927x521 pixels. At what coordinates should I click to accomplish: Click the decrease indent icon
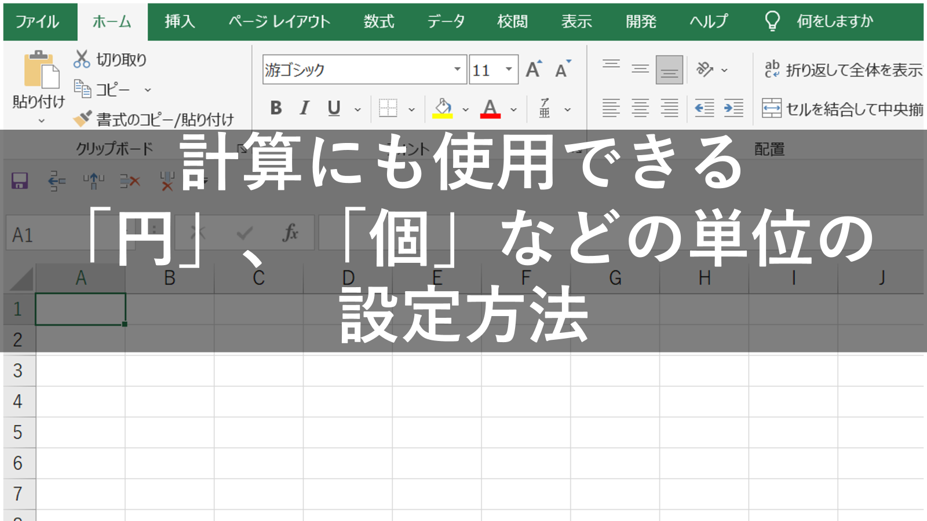(x=704, y=108)
